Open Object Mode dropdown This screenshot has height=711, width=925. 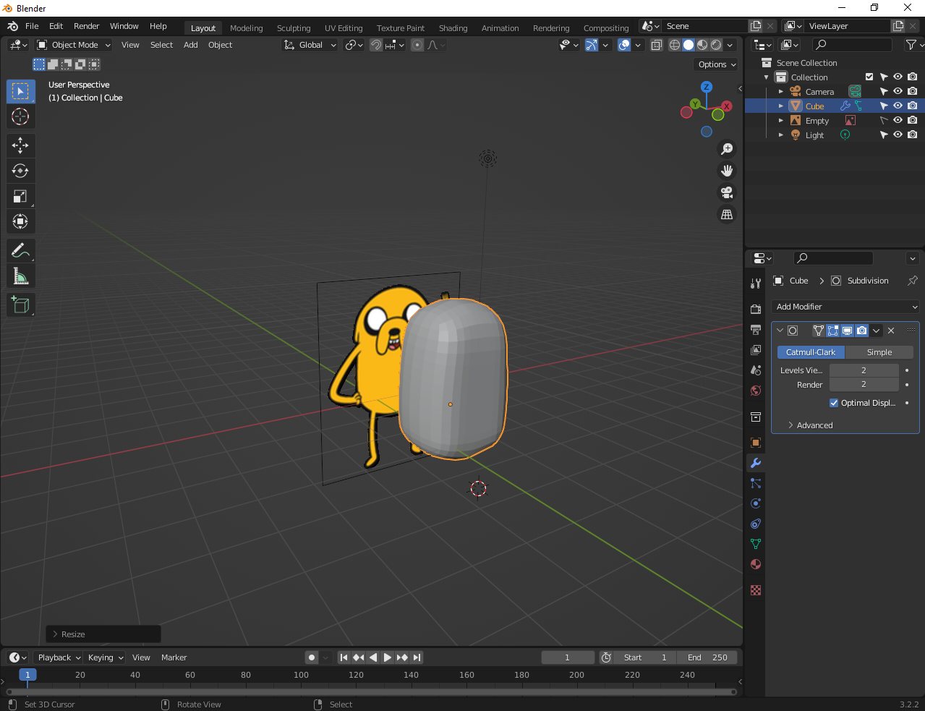click(74, 45)
